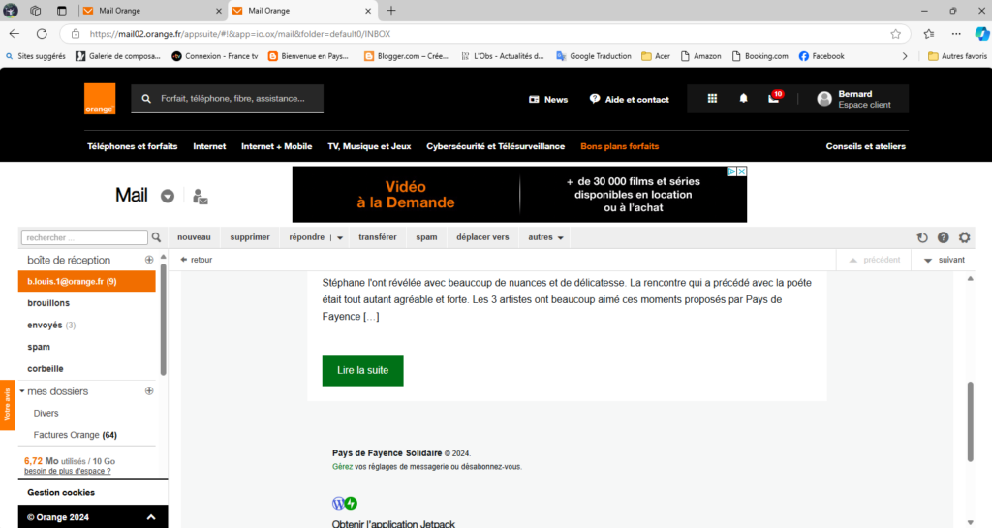Viewport: 992px width, 528px height.
Task: Click the Orange logo
Action: coord(100,99)
